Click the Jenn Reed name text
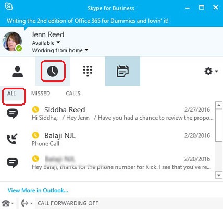Image resolution: width=223 pixels, height=209 pixels. (x=48, y=34)
